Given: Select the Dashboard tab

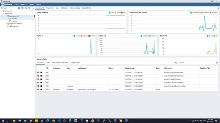Looking at the screenshot, I should [x=40, y=8].
